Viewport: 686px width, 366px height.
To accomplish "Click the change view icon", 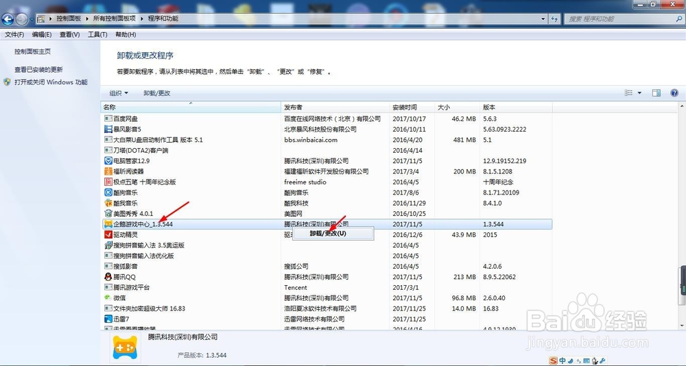I will tap(628, 93).
